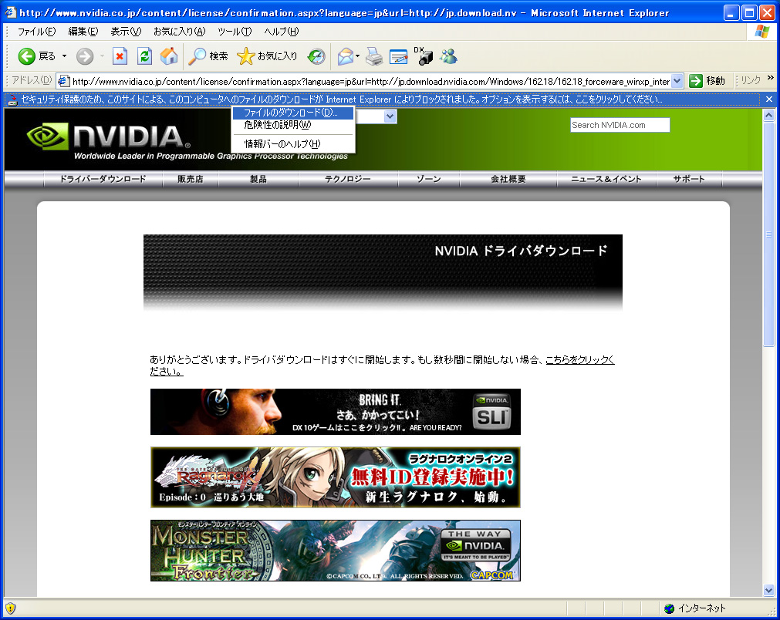Click the DX camera toolbar icon
780x620 pixels.
[x=424, y=56]
